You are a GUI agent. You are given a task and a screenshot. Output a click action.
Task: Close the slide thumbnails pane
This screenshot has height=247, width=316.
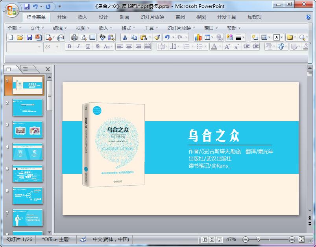48,69
